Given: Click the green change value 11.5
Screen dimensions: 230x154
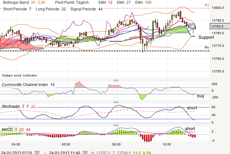Looking at the screenshot, I should tap(137, 153).
